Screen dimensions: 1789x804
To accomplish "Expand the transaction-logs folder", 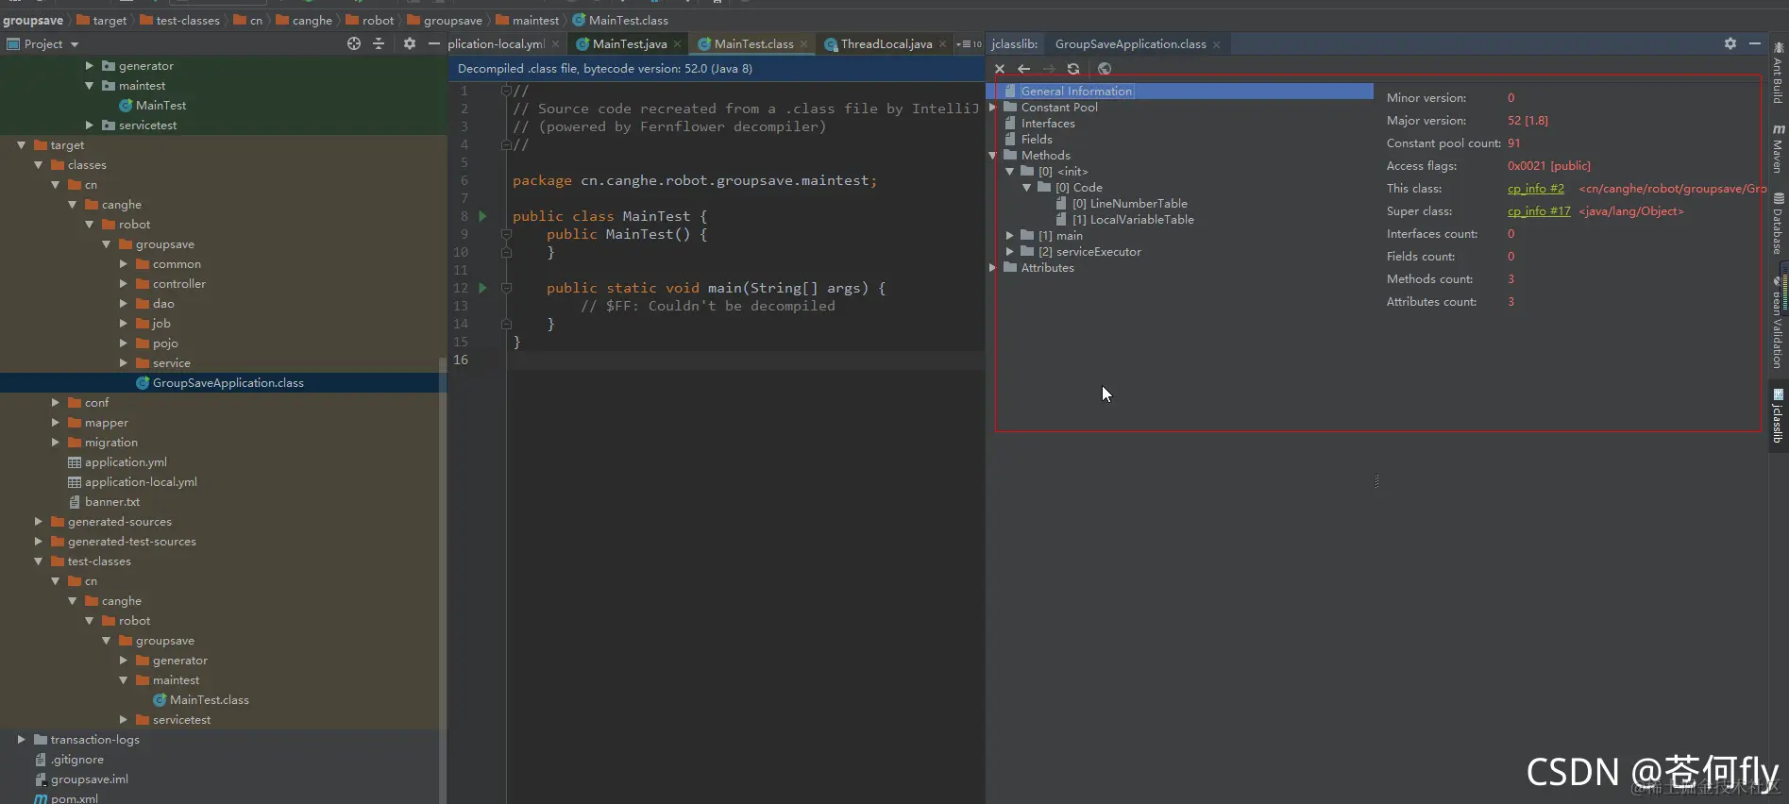I will (x=21, y=740).
